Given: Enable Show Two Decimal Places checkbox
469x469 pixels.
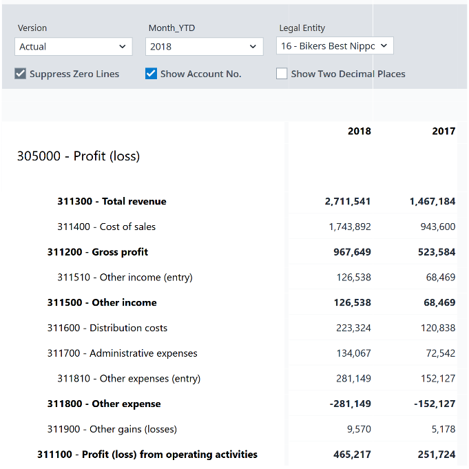Looking at the screenshot, I should [282, 74].
